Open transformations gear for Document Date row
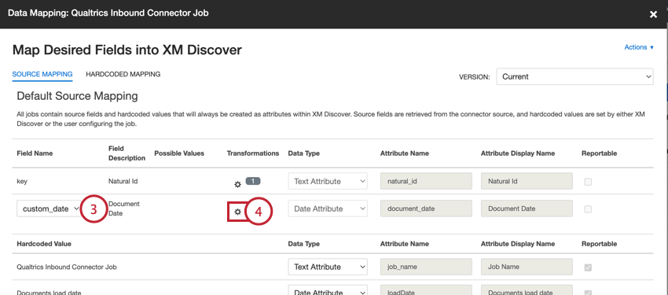 237,212
